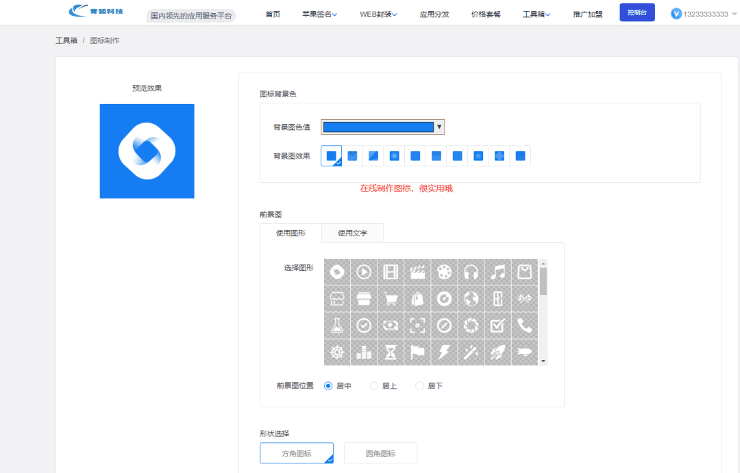
Task: Expand the 苹果签名 menu
Action: pos(319,14)
